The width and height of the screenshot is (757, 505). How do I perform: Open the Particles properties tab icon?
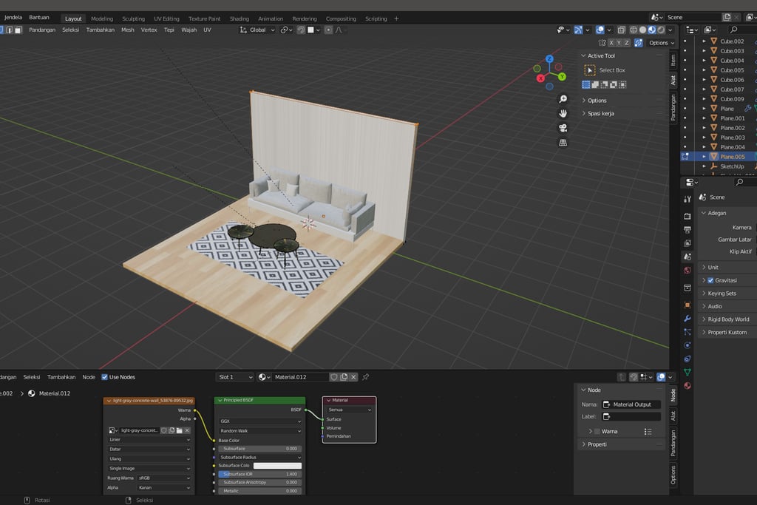point(688,332)
